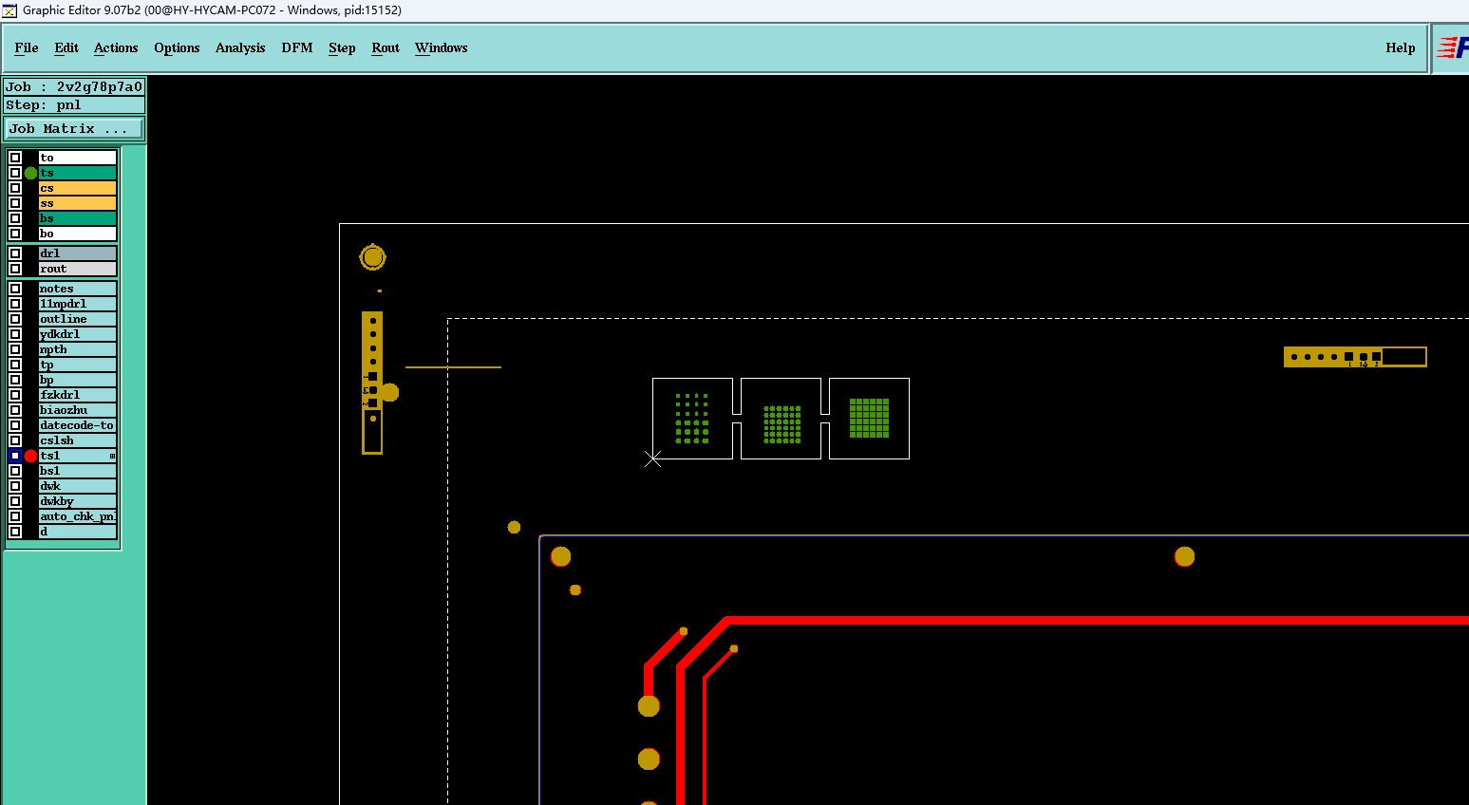
Task: Select the bs layer name
Action: pyautogui.click(x=77, y=218)
